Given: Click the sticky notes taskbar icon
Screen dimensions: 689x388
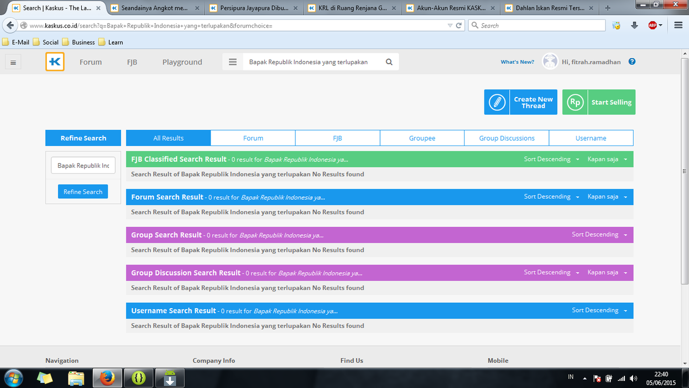Looking at the screenshot, I should coord(45,378).
